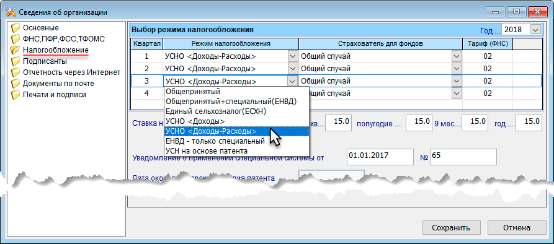This screenshot has width=554, height=244.
Task: Click tariff cell 02 in quarter 1 row
Action: click(488, 56)
